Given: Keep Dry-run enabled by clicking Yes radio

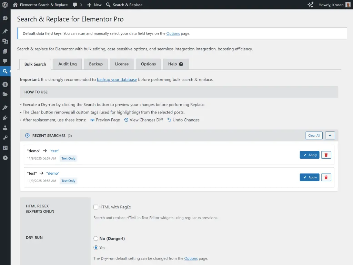Looking at the screenshot, I should [95, 248].
